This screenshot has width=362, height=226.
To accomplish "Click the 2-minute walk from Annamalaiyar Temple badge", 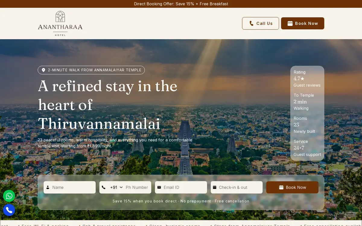I will 91,70.
